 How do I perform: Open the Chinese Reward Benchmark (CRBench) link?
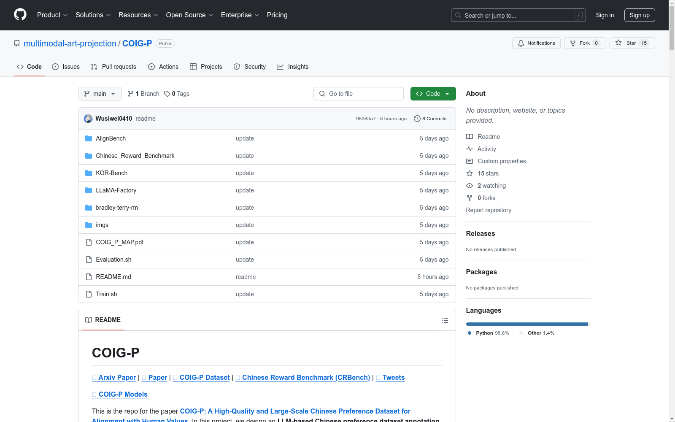pyautogui.click(x=302, y=377)
